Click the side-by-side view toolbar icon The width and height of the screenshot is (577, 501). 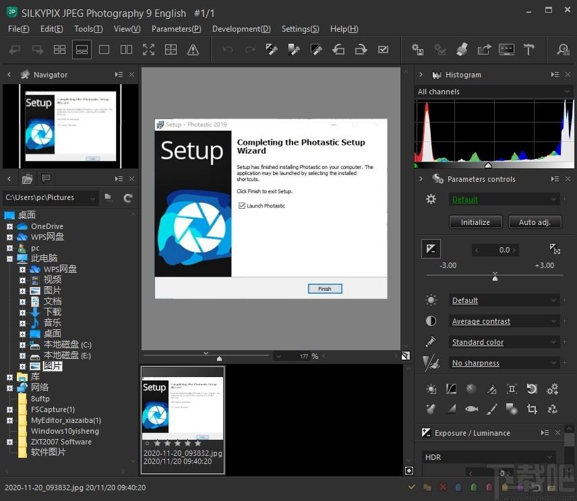point(126,50)
